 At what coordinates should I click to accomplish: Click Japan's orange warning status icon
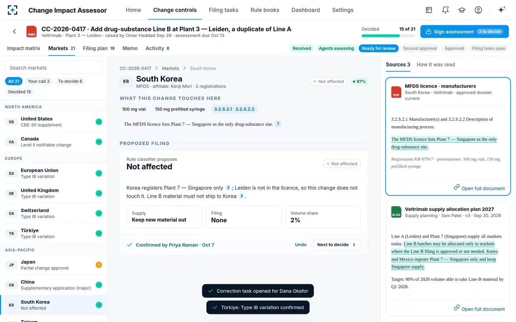click(x=99, y=265)
